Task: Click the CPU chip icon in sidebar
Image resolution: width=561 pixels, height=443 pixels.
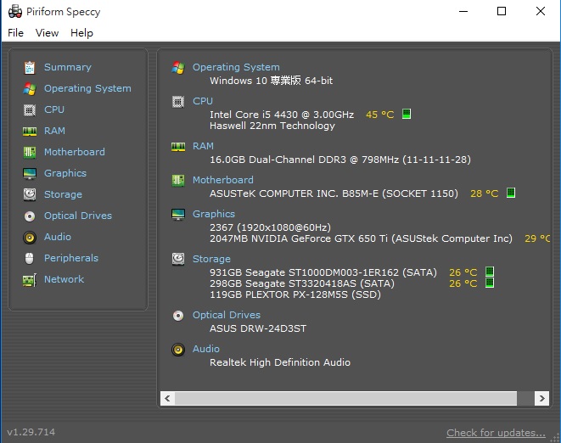Action: 30,109
